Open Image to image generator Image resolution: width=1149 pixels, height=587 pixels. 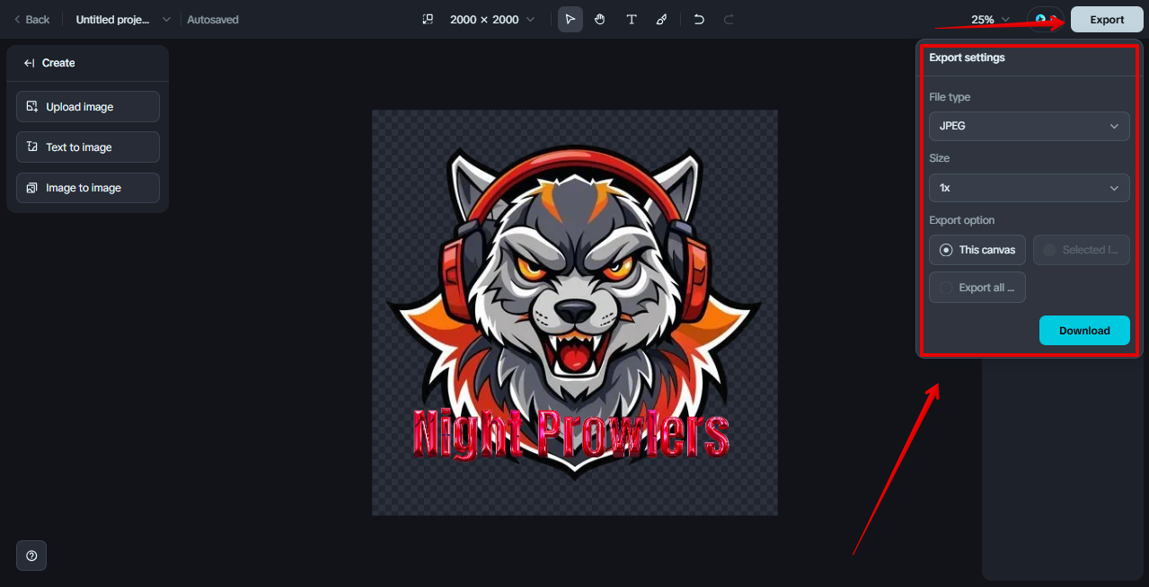click(88, 187)
